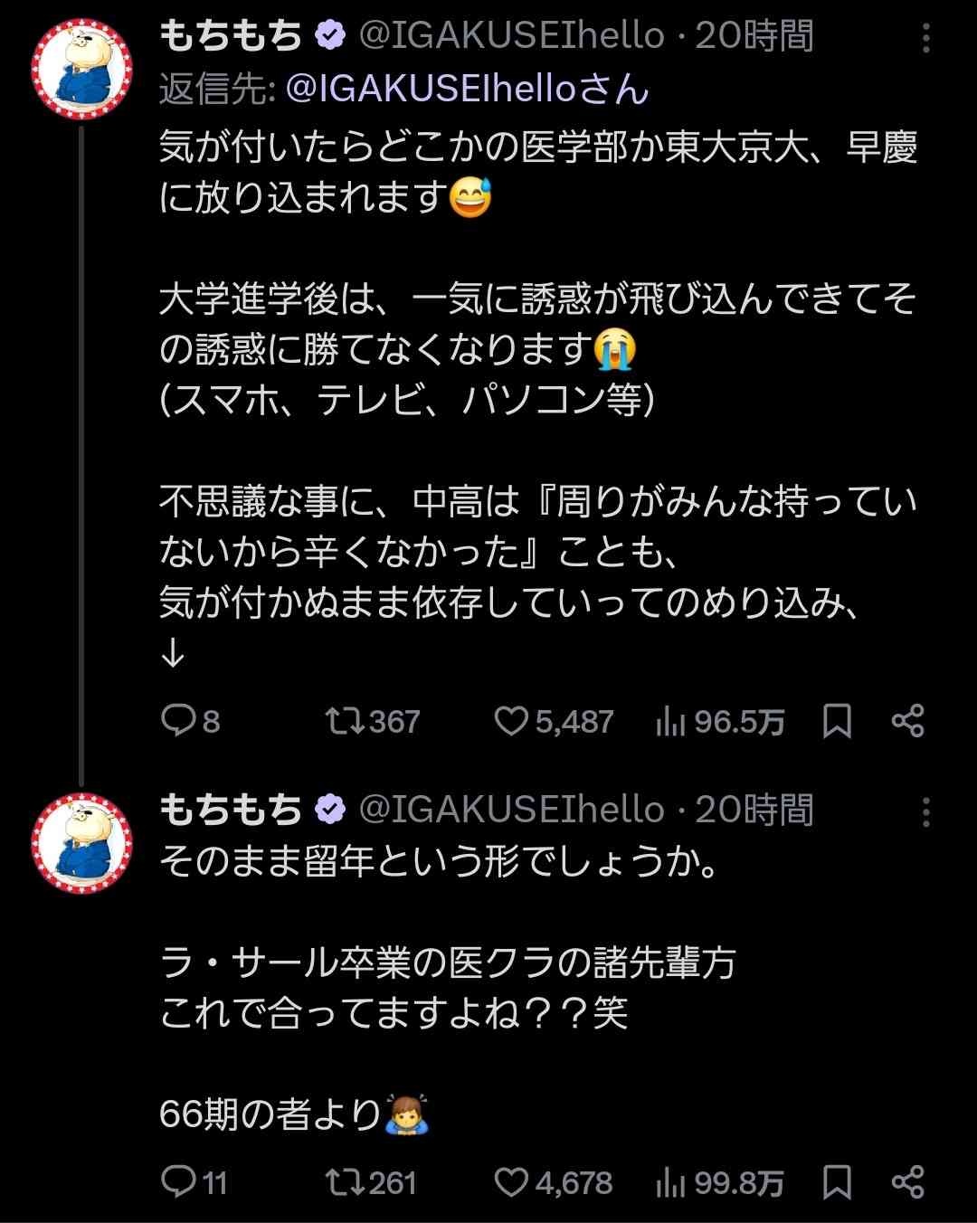Viewport: 977px width, 1223px height.
Task: Retweet the second tweet with 261 reposts
Action: coord(346,1182)
